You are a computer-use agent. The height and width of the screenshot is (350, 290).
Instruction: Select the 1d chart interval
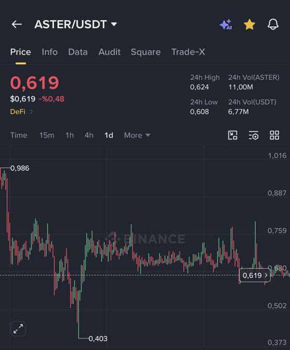click(x=109, y=135)
